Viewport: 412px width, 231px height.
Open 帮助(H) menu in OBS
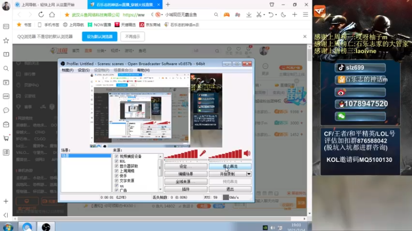[143, 70]
